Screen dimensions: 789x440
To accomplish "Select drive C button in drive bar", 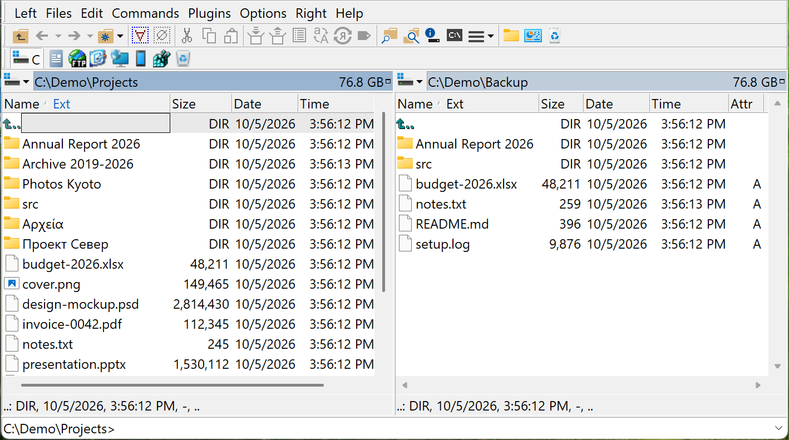I will point(27,58).
